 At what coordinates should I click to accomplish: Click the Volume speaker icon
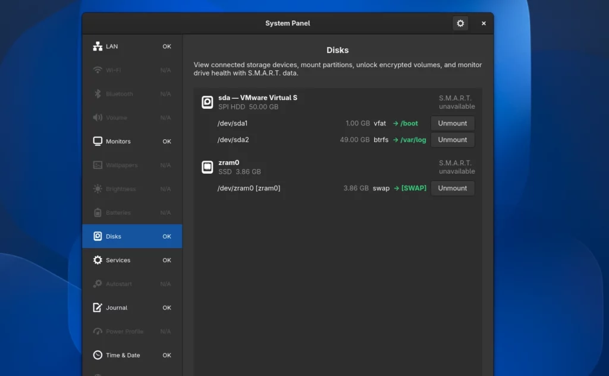pos(98,118)
